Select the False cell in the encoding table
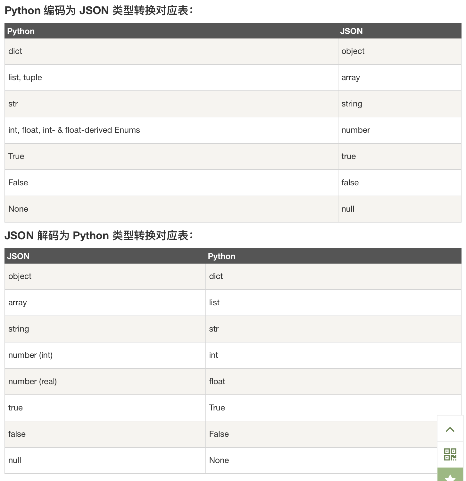 tap(18, 182)
